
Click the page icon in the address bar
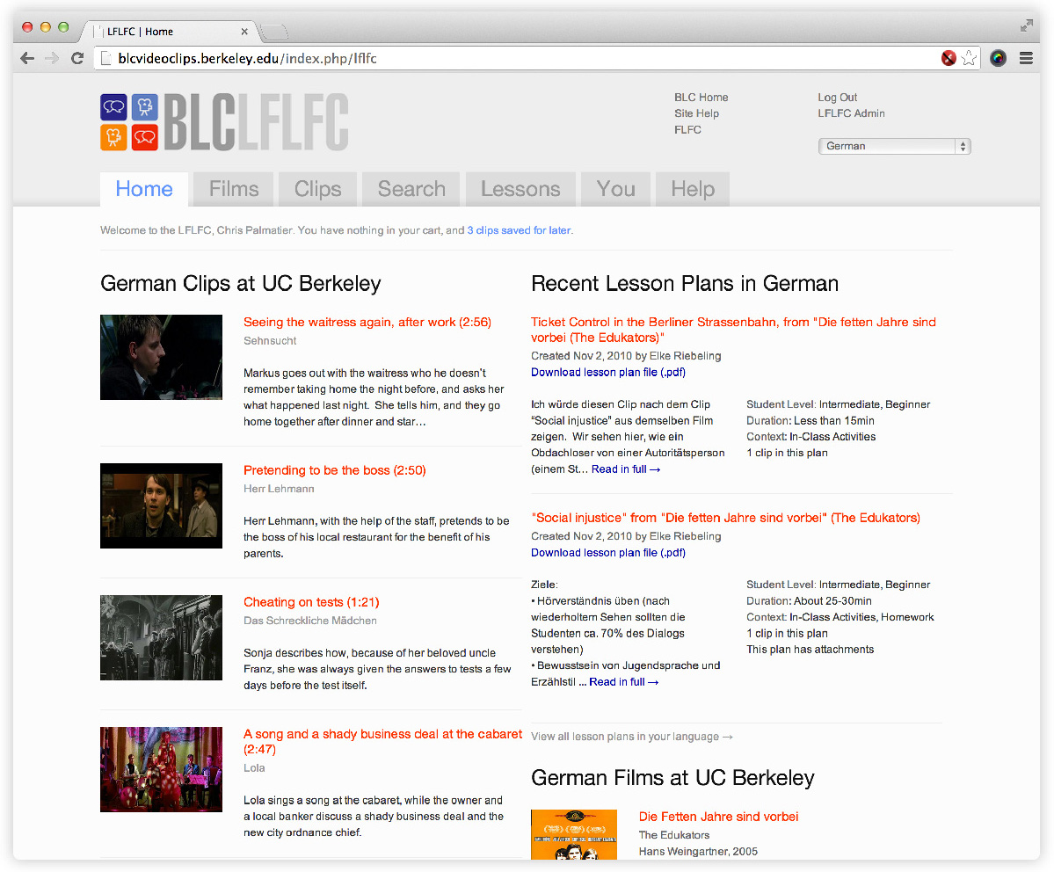click(105, 59)
